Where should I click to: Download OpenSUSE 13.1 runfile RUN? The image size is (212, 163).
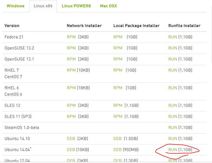point(173,59)
